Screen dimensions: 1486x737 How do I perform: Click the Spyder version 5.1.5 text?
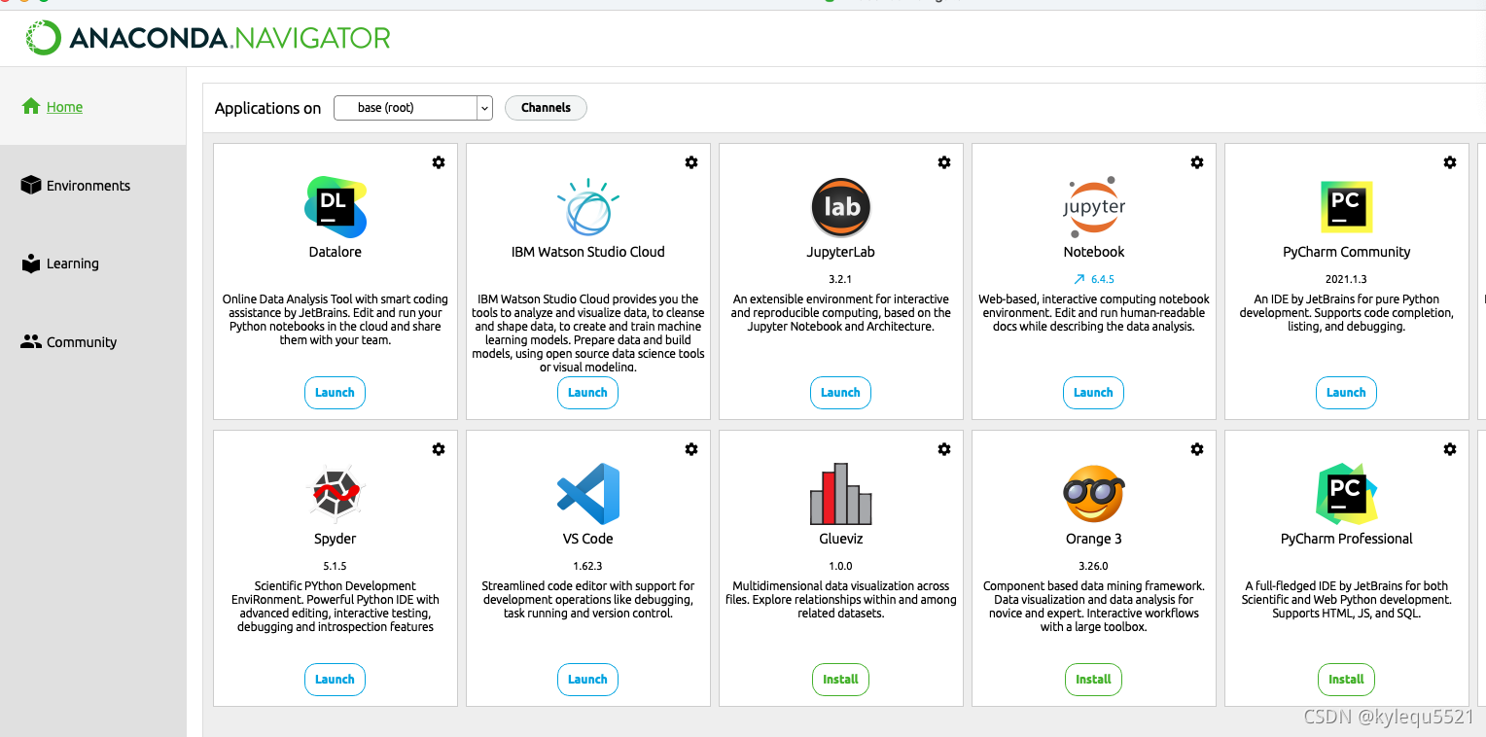[x=335, y=566]
